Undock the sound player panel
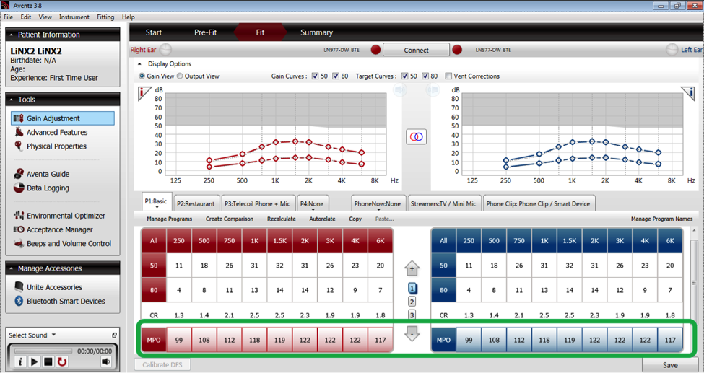This screenshot has width=704, height=373. click(115, 335)
